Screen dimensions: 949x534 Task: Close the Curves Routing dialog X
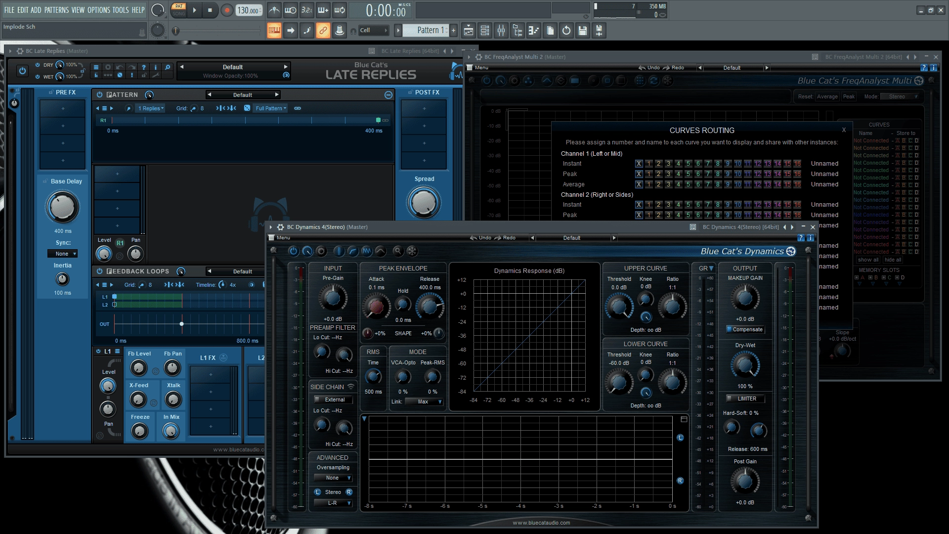click(x=844, y=130)
